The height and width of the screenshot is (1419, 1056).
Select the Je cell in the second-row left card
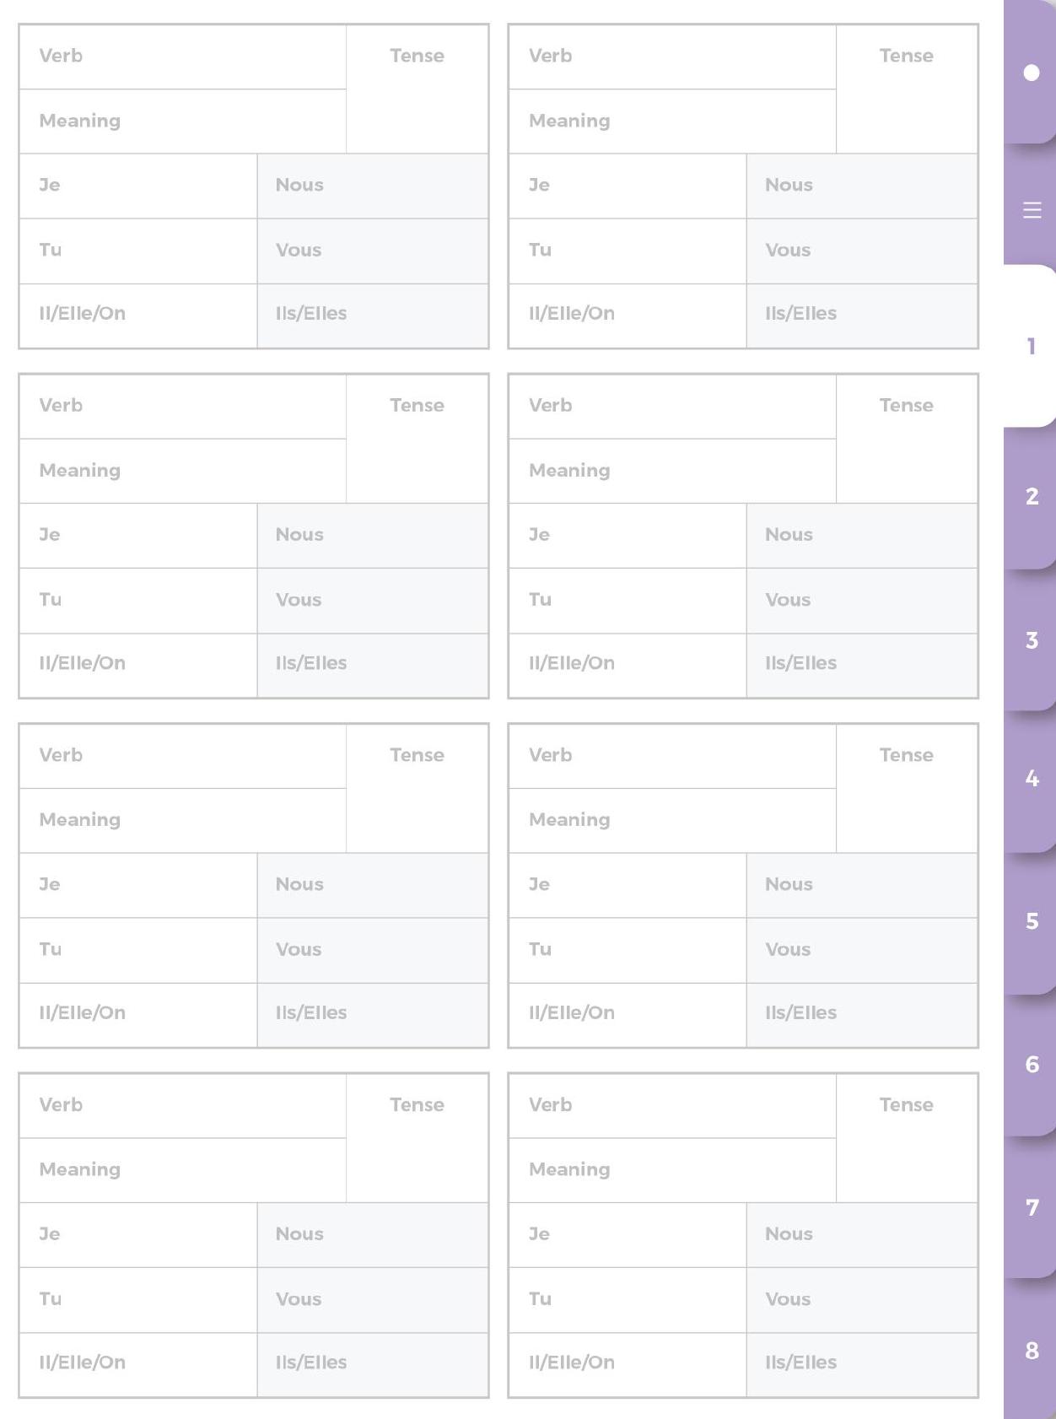pos(138,536)
